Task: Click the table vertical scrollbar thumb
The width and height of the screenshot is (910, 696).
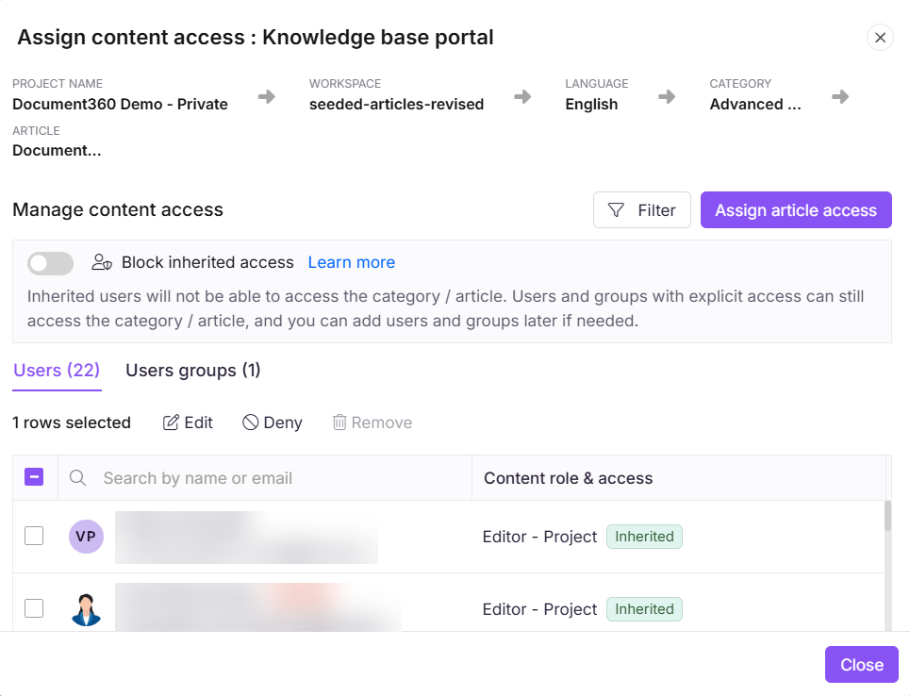Action: point(887,516)
